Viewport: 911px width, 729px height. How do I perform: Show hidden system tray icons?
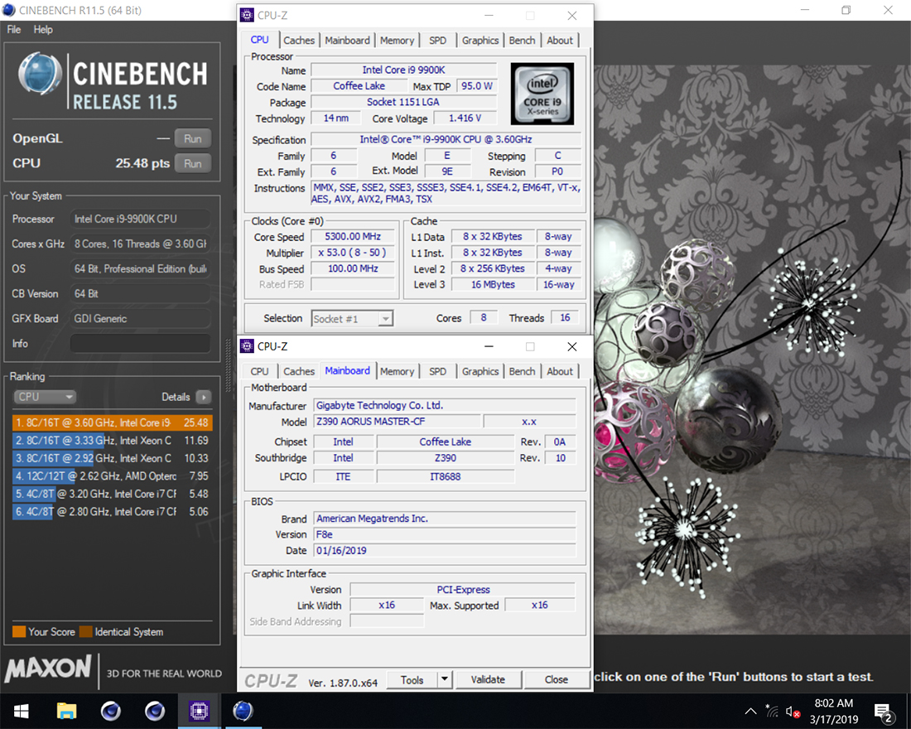coord(750,711)
